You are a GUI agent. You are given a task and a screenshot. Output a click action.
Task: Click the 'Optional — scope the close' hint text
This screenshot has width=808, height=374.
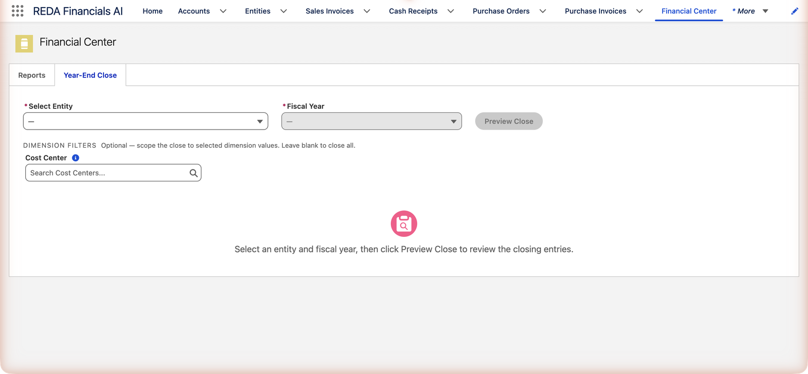click(228, 146)
